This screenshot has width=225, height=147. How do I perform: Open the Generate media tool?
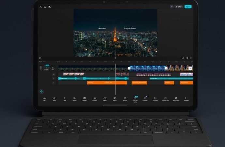(x=135, y=99)
